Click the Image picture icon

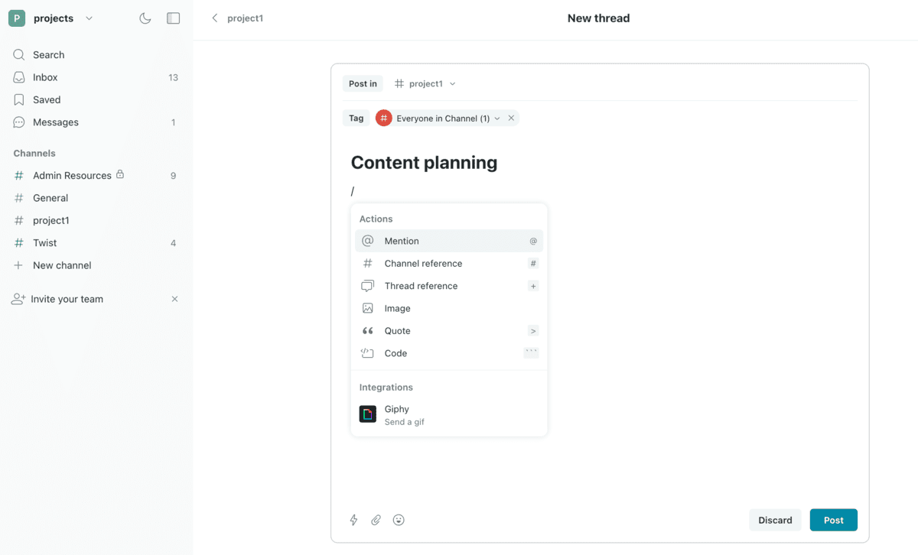(x=368, y=308)
